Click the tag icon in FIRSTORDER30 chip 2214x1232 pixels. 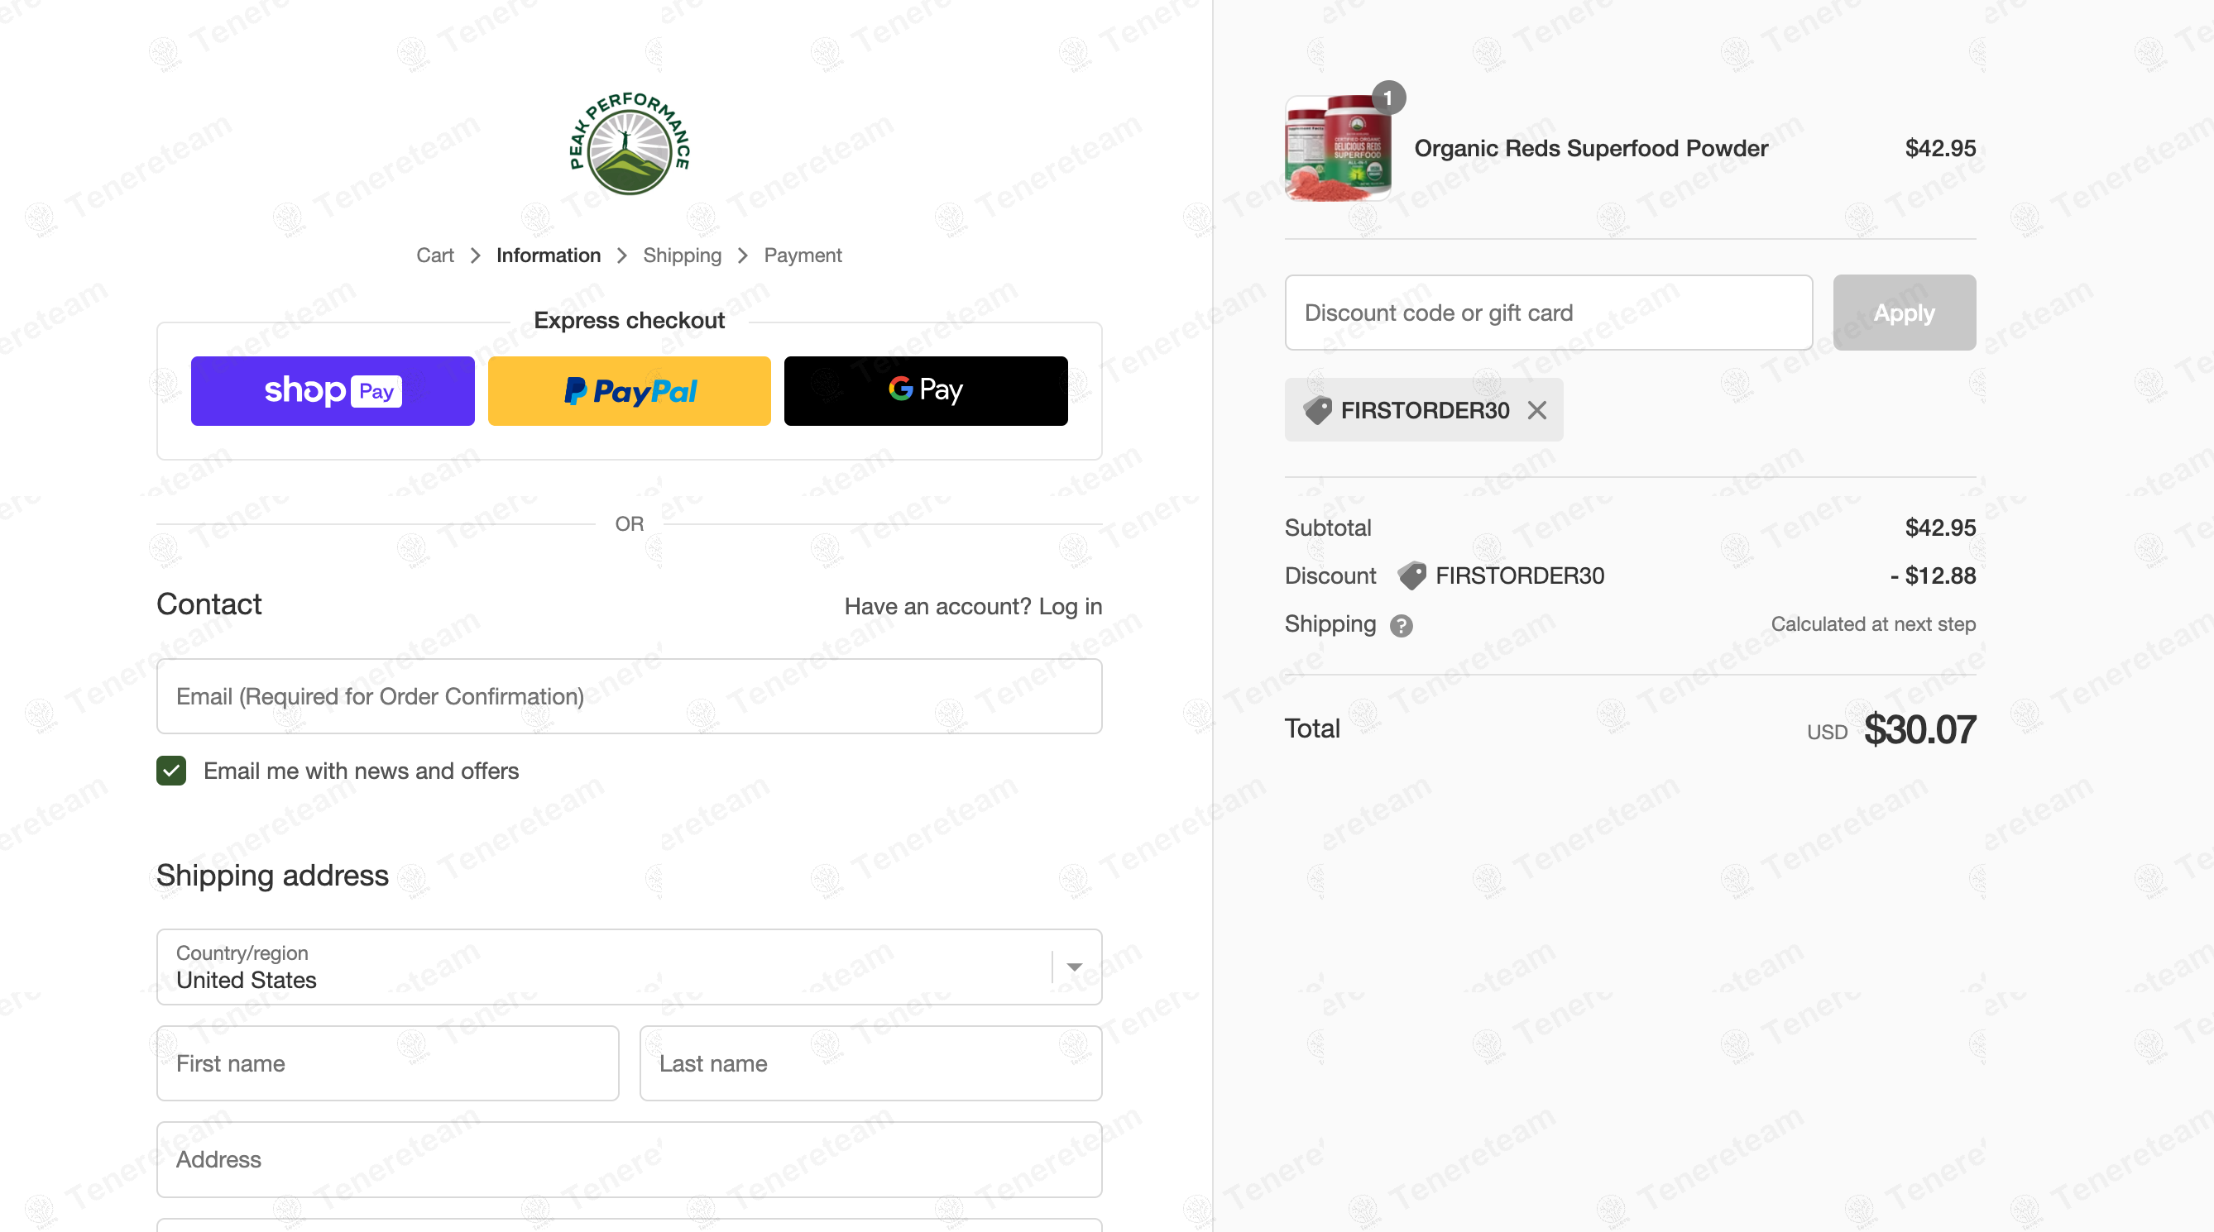pyautogui.click(x=1318, y=411)
